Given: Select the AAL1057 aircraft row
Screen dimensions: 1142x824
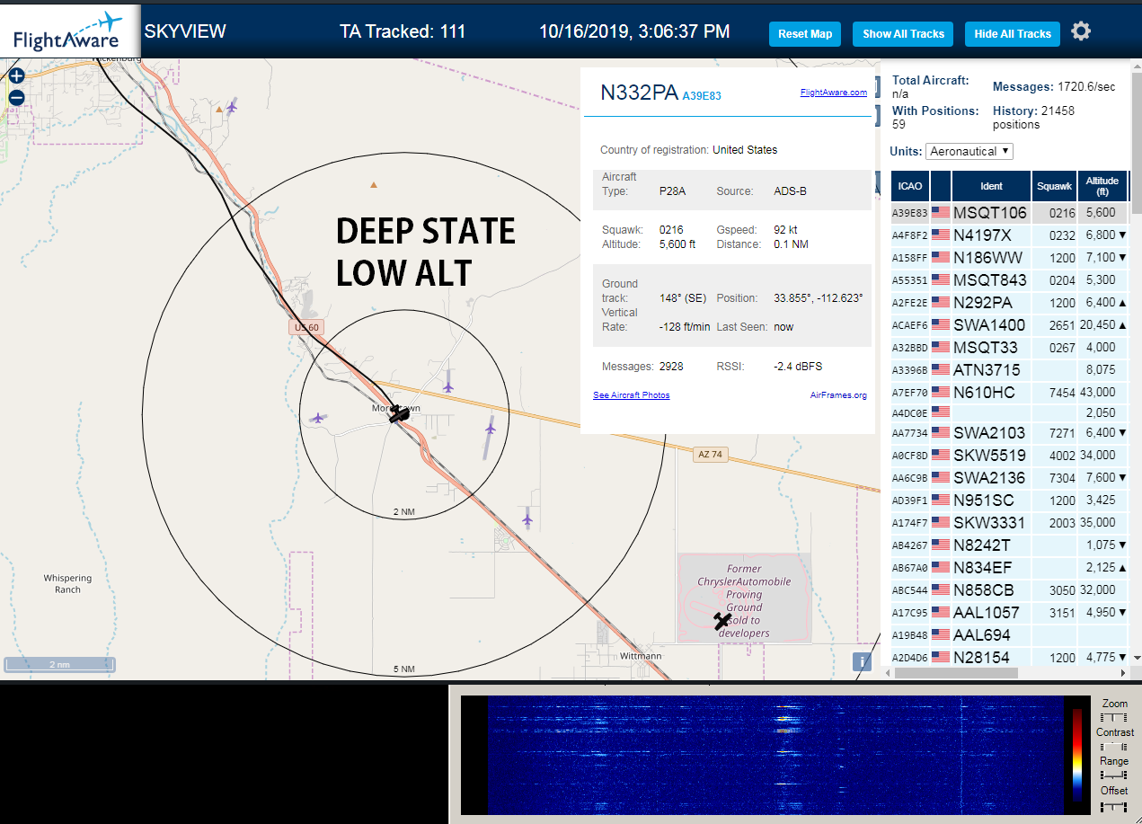Looking at the screenshot, I should 1009,613.
